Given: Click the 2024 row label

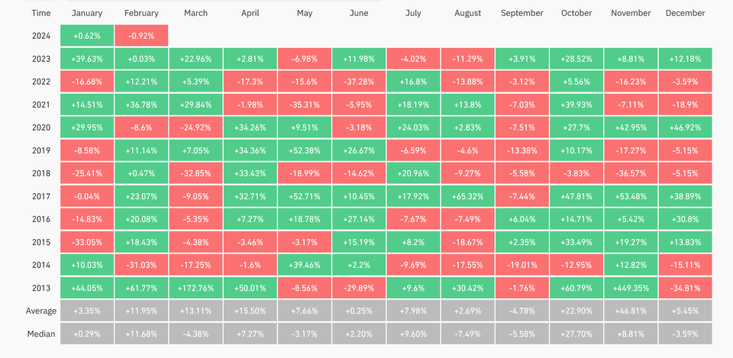Looking at the screenshot, I should pos(41,35).
